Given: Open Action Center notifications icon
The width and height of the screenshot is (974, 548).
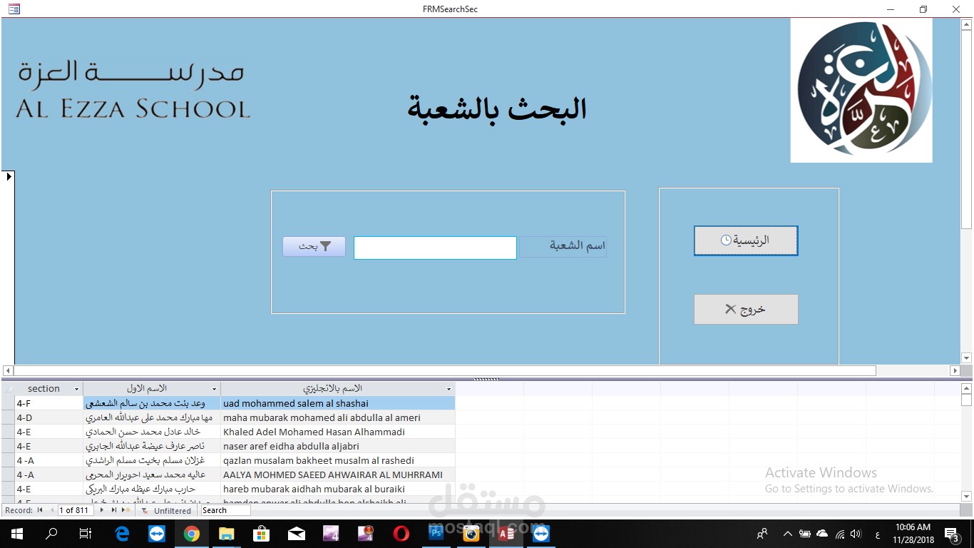Looking at the screenshot, I should point(952,533).
